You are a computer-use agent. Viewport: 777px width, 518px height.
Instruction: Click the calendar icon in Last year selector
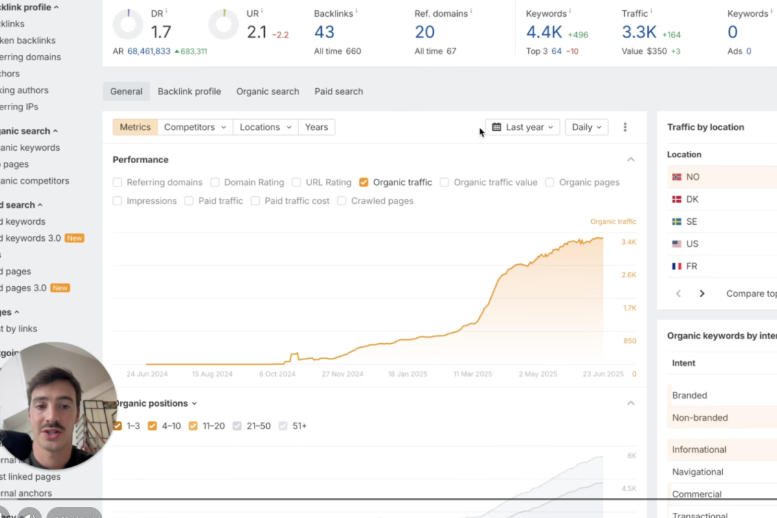coord(497,128)
